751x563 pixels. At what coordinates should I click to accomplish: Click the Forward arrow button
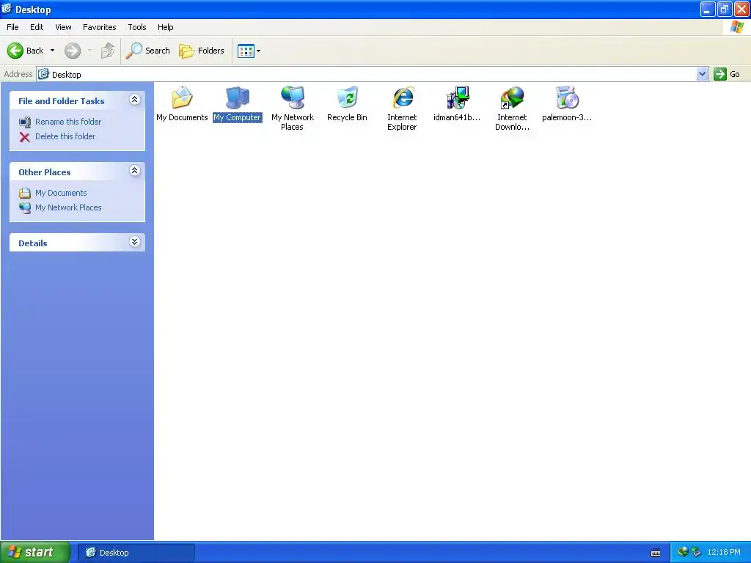coord(73,51)
